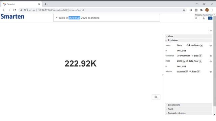The image size is (216, 121).
Task: Click the State column name
Action: [x=194, y=72]
